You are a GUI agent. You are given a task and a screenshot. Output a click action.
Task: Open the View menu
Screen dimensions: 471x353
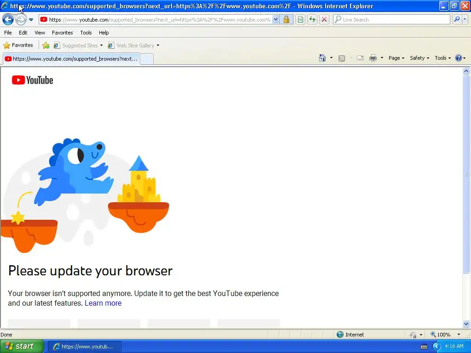click(x=40, y=33)
